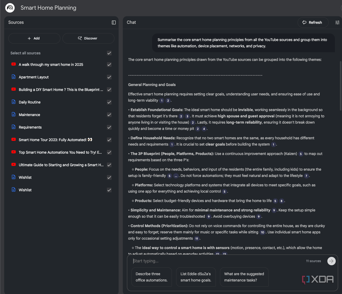
Task: Click YouTube icon beside 'Building a DIY Smart Home'
Action: [x=14, y=89]
